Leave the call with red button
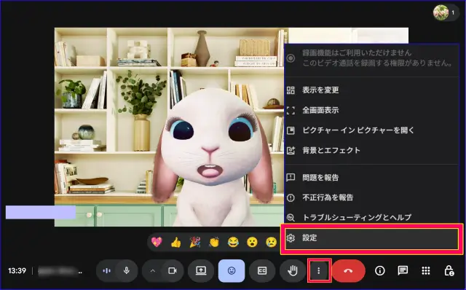 click(x=349, y=270)
